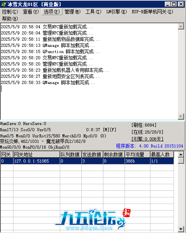Click log line 20:58:23 重新加载机器人专用脚本完成
Viewport: 186px width, 233px height.
tap(55, 70)
